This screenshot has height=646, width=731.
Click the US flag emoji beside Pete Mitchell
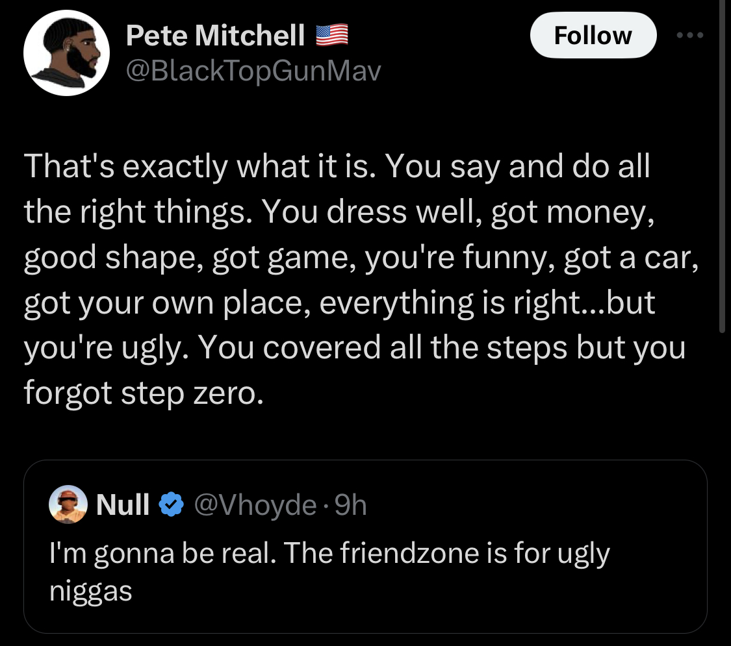point(331,35)
